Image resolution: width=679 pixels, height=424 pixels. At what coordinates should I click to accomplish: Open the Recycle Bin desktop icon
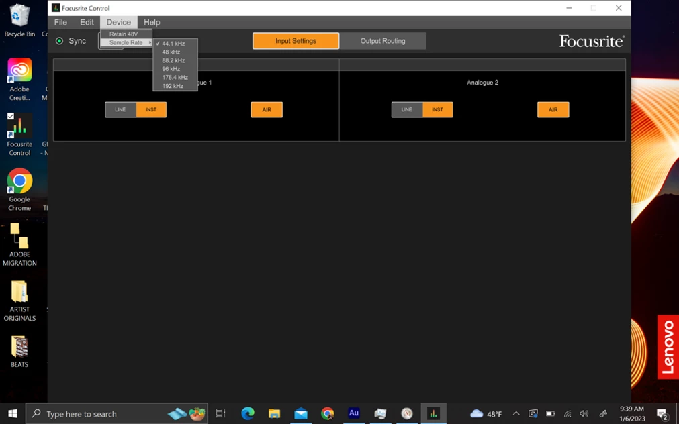pyautogui.click(x=19, y=21)
